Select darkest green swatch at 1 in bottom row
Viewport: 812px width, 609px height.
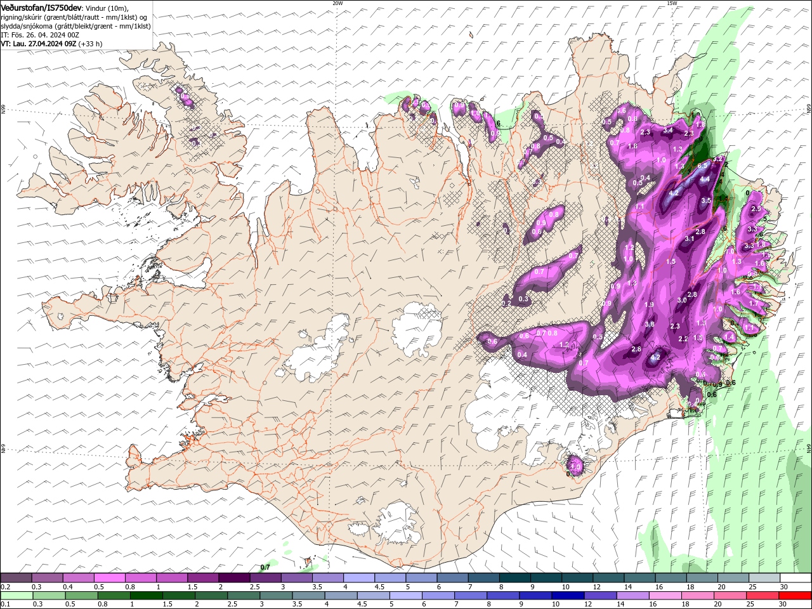tap(147, 596)
